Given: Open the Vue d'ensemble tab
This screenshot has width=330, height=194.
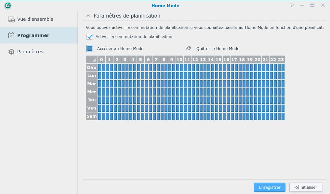Looking at the screenshot, I should [x=35, y=19].
